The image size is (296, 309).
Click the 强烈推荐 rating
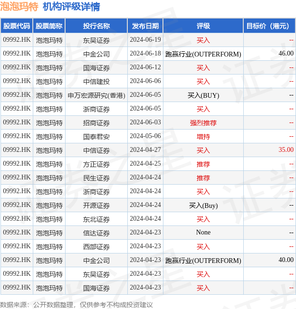tap(203, 123)
